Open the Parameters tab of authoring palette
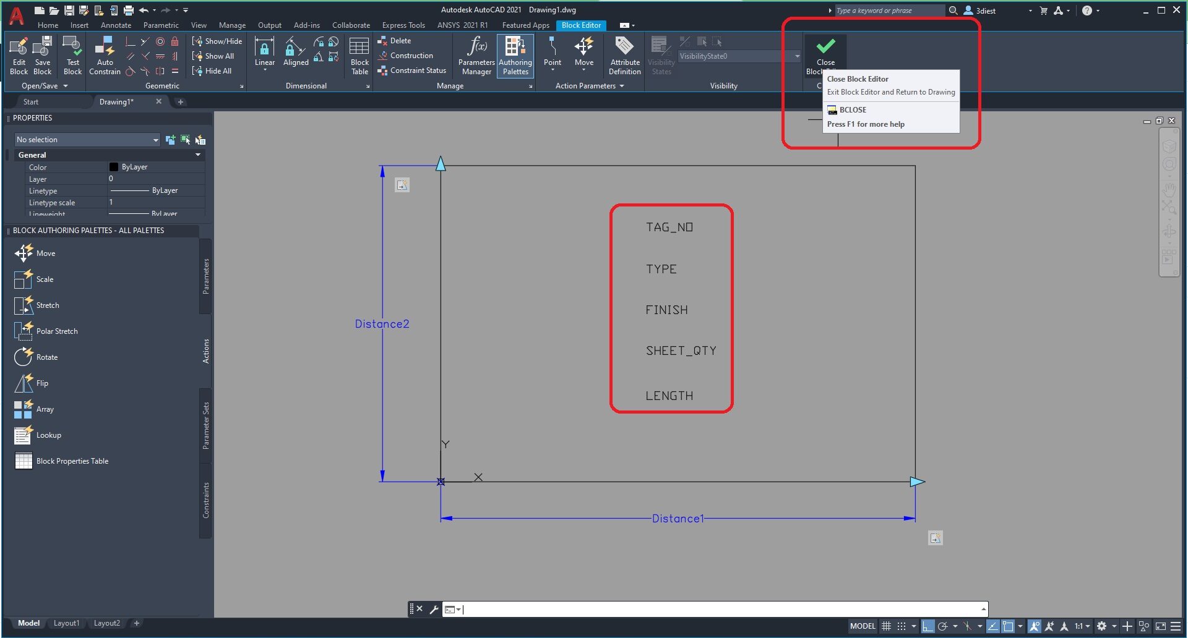Viewport: 1188px width, 638px height. tap(206, 276)
